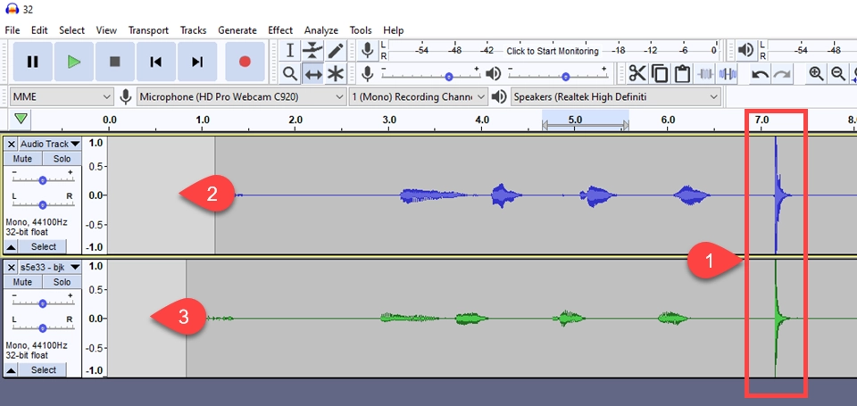This screenshot has height=406, width=857.
Task: Click the Stop playback button
Action: click(x=114, y=62)
